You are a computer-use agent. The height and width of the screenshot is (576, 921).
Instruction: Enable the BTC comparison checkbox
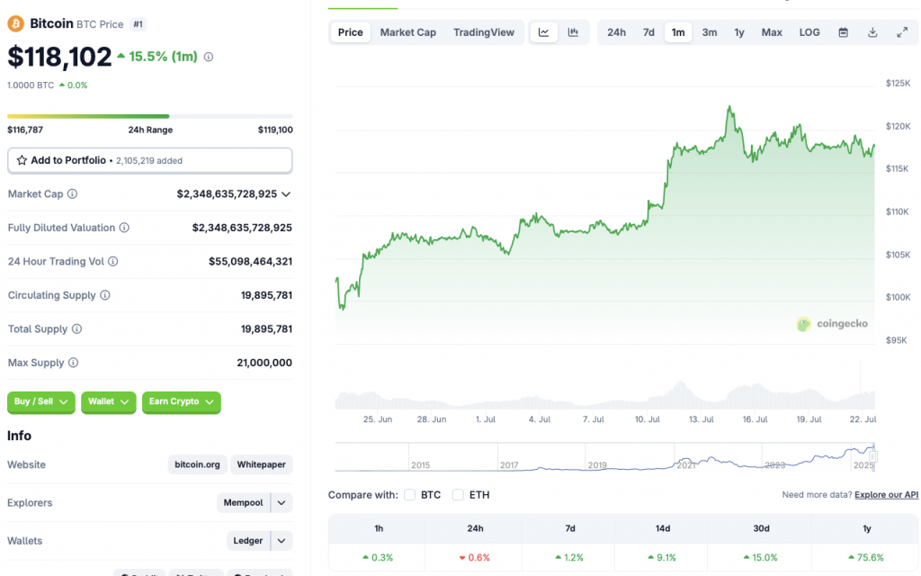[409, 494]
